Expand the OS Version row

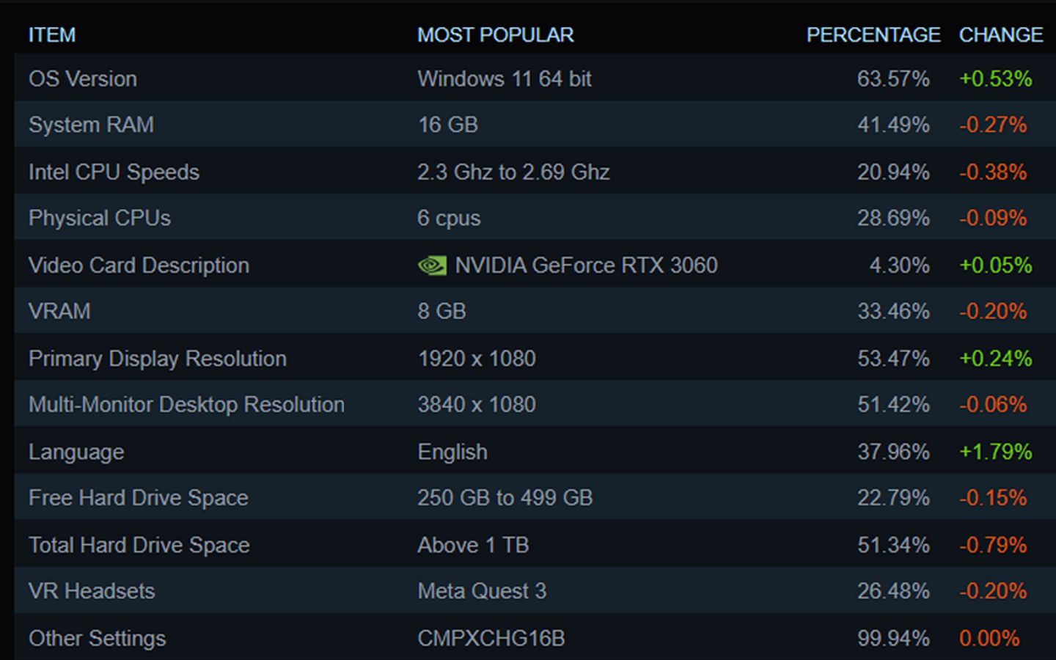(x=83, y=78)
